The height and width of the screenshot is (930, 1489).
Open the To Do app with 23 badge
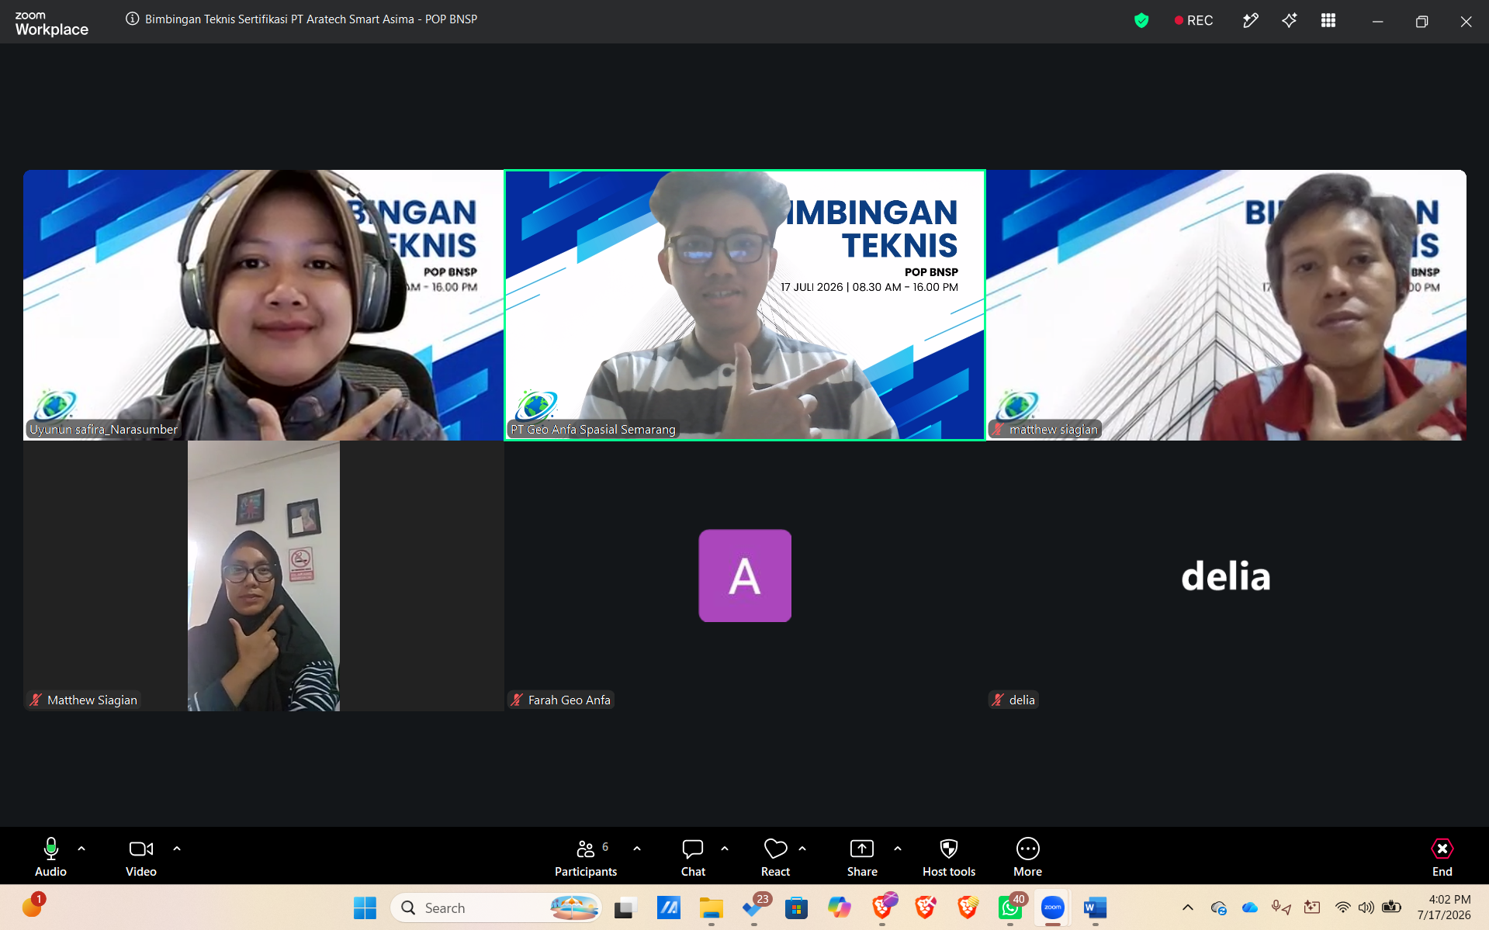(753, 908)
